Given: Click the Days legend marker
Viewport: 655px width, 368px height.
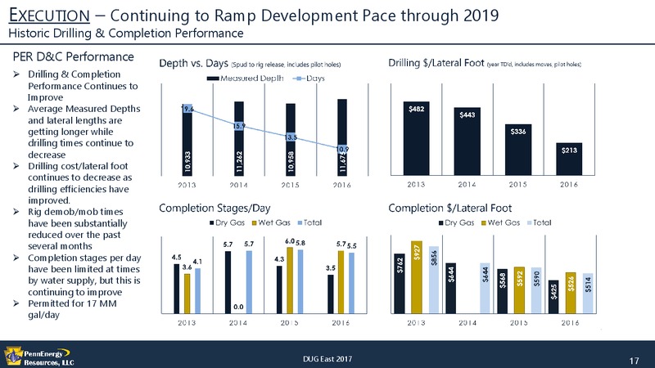Looking at the screenshot, I should click(299, 79).
